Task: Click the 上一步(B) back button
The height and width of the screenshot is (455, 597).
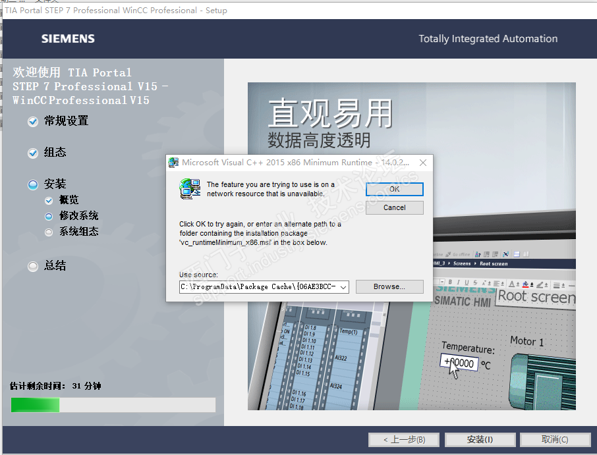Action: tap(404, 439)
